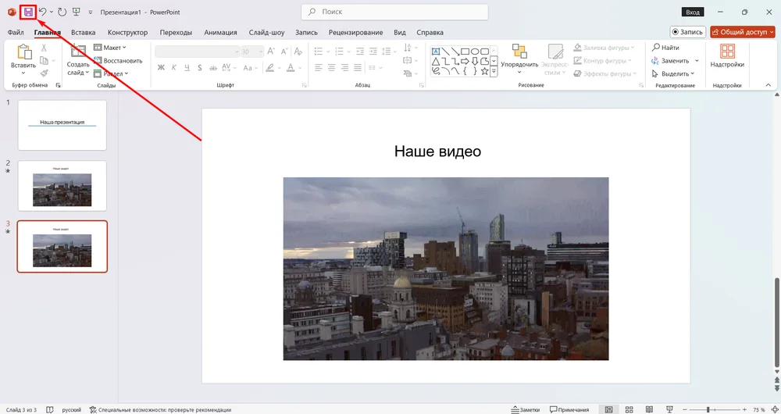Screen dimensions: 781x414
Task: Open the Вставка ribbon tab
Action: point(83,32)
